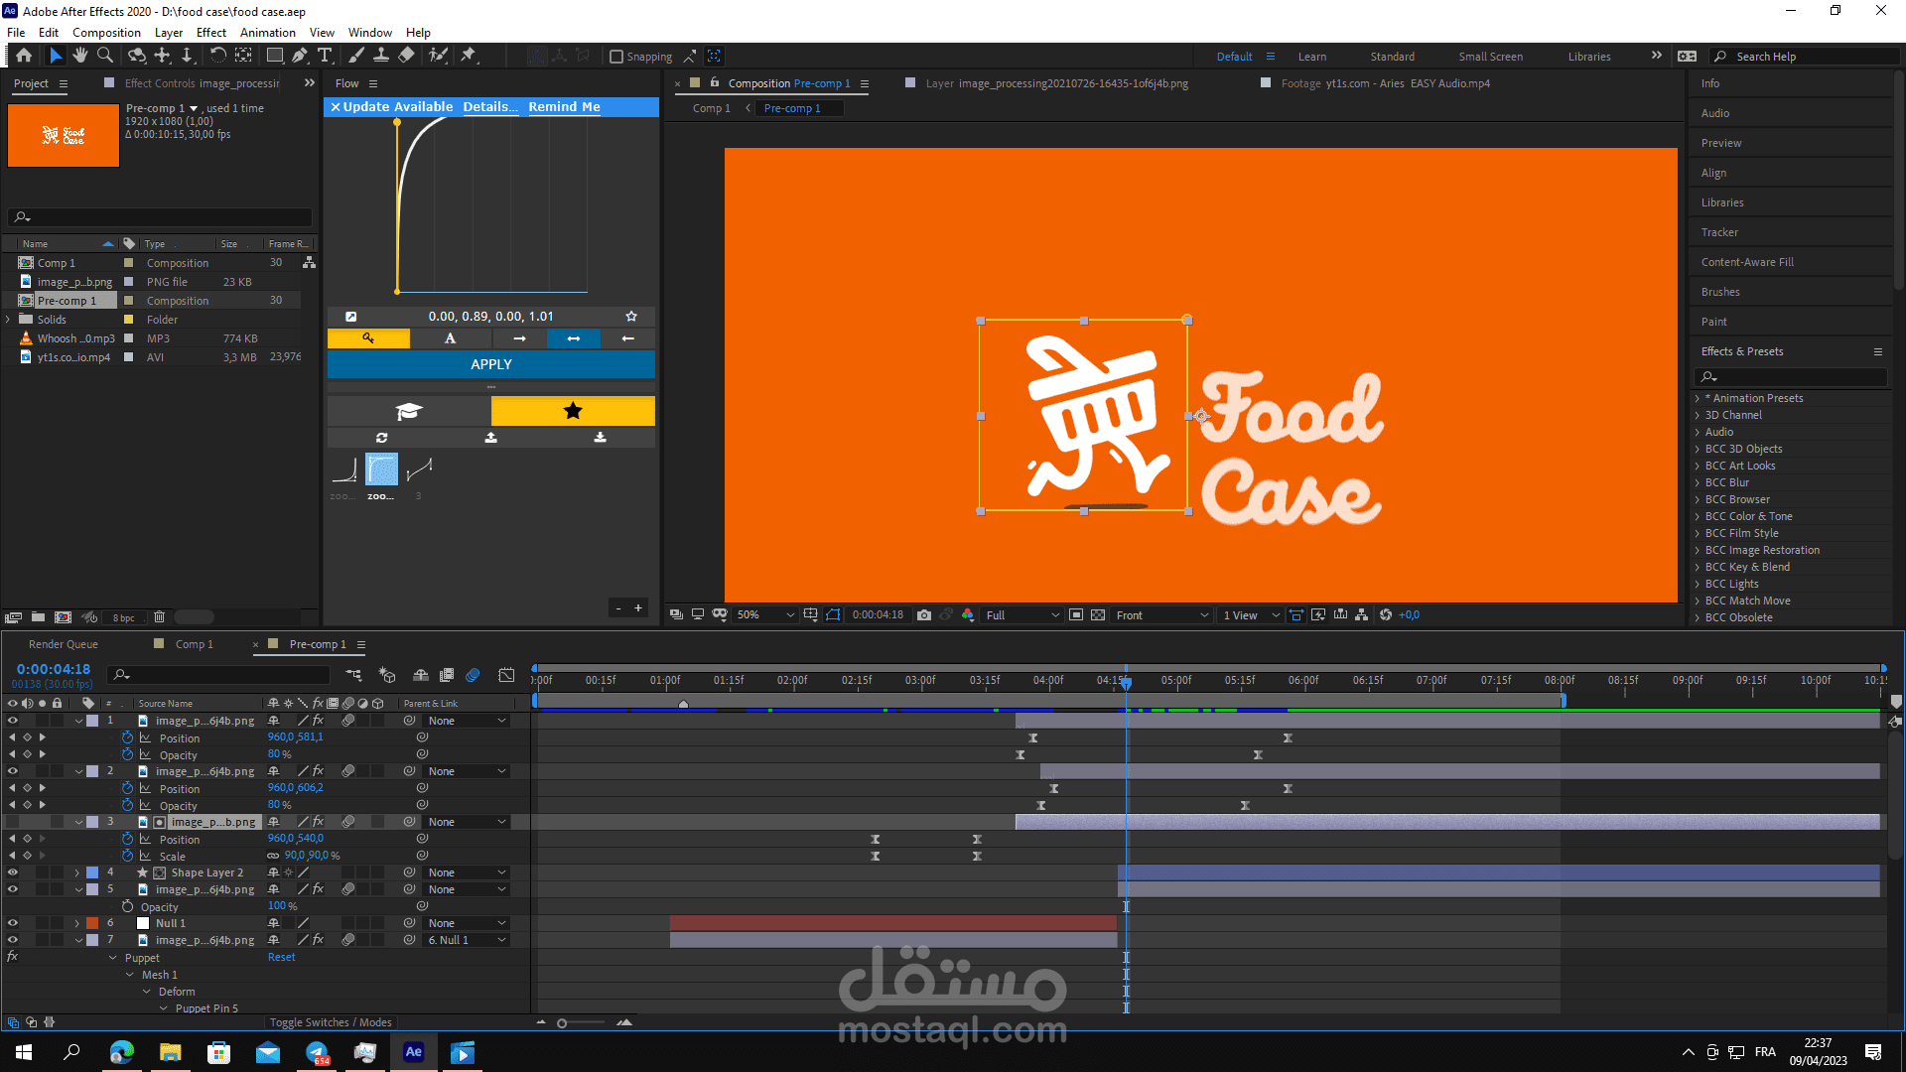Image resolution: width=1906 pixels, height=1072 pixels.
Task: Switch to the Comp 1 timeline tab
Action: (194, 644)
